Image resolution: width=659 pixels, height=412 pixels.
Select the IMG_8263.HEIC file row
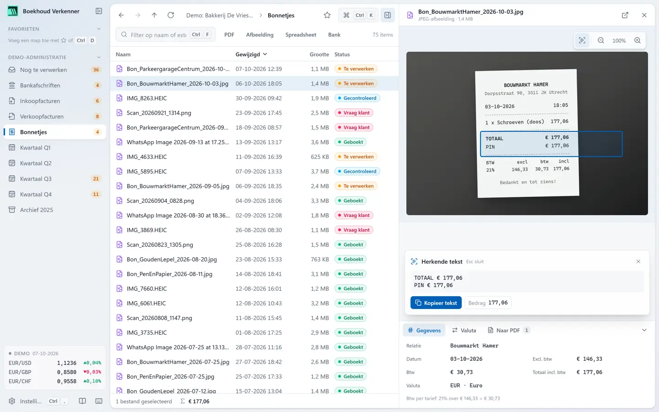pyautogui.click(x=254, y=98)
